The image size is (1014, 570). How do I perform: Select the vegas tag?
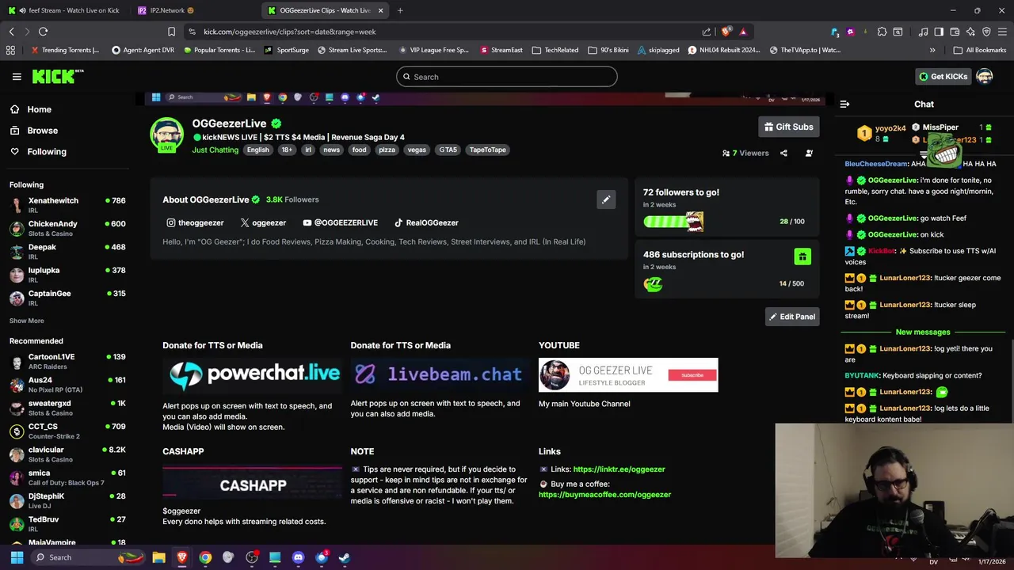tap(417, 150)
